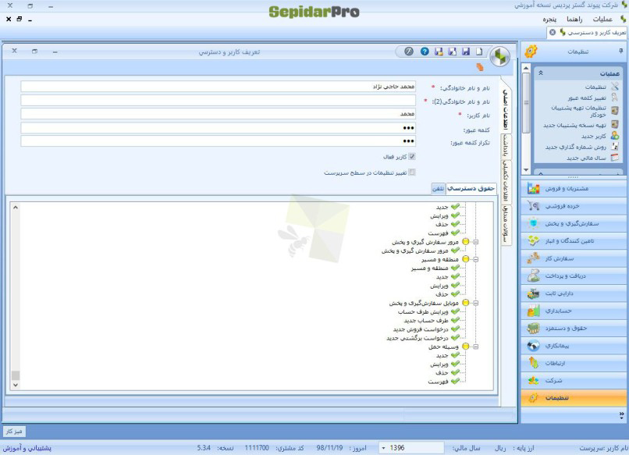
Task: Collapse the مرور سفارش گیری و پخش tree node
Action: tap(476, 242)
